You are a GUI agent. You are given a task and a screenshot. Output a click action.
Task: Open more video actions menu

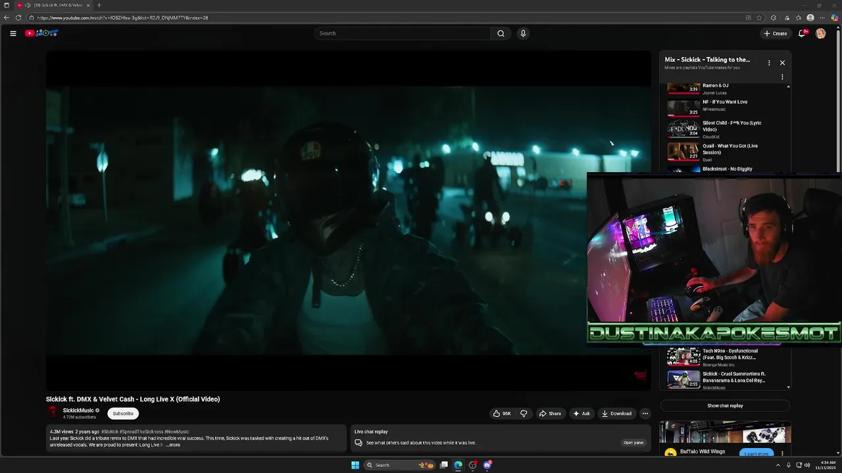(x=645, y=413)
